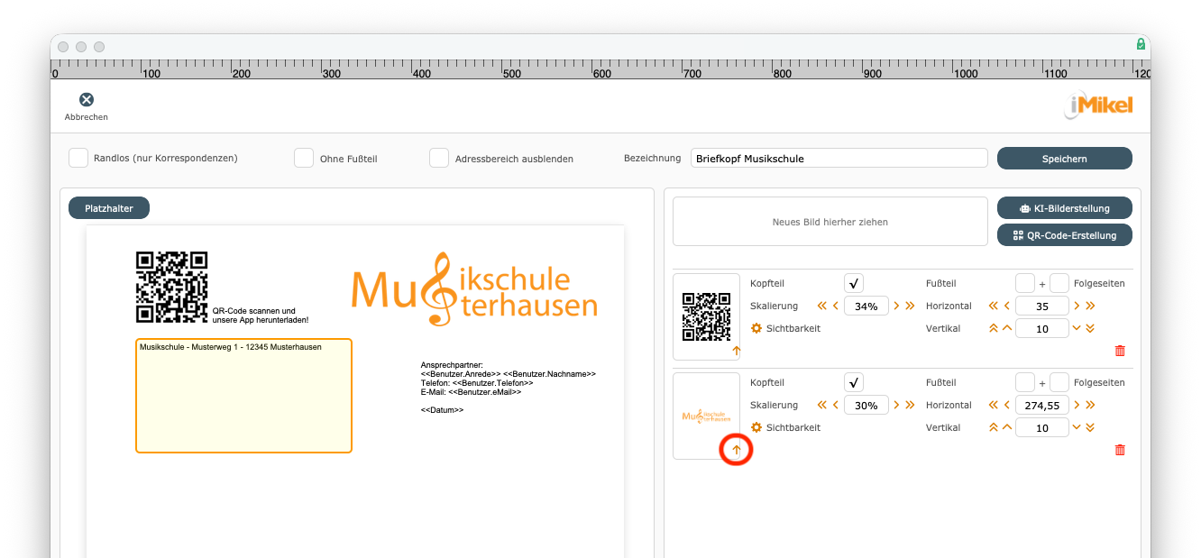The width and height of the screenshot is (1201, 558).
Task: Click the Speichern button
Action: (x=1065, y=158)
